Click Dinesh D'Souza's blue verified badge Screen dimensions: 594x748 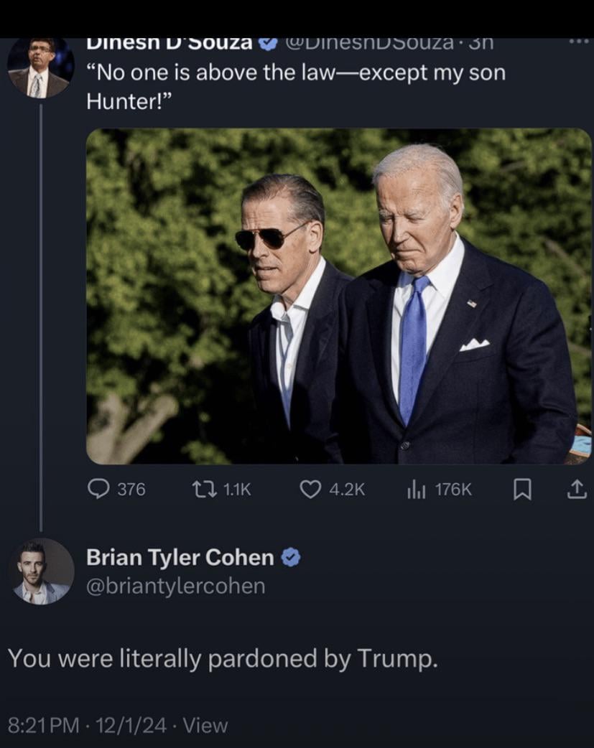268,43
